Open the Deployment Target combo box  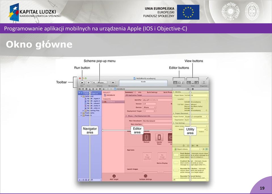[x=149, y=111]
